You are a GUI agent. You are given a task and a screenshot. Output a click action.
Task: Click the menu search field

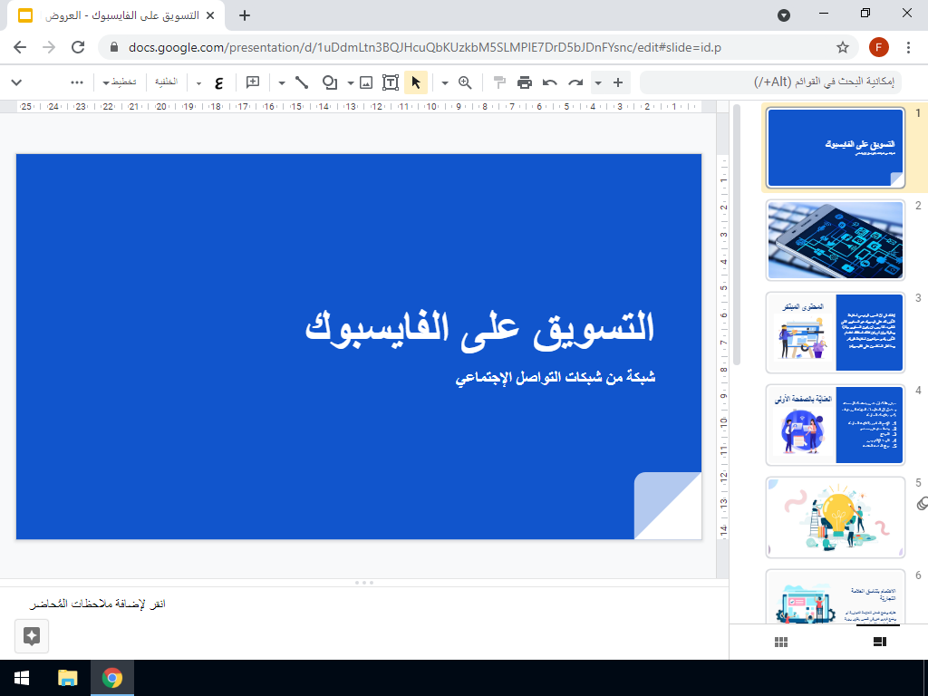[770, 82]
